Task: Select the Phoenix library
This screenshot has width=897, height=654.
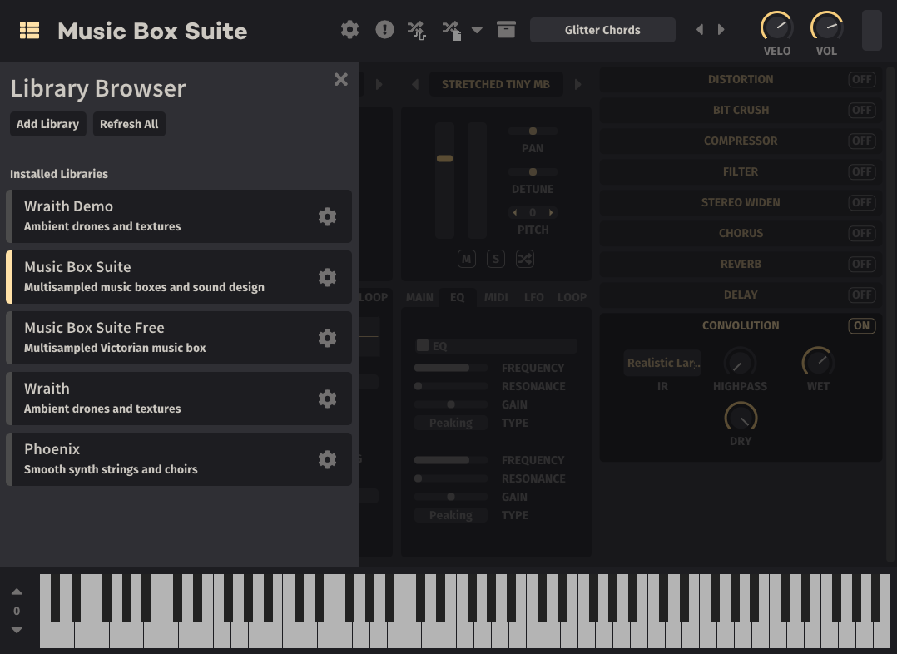Action: [x=178, y=459]
